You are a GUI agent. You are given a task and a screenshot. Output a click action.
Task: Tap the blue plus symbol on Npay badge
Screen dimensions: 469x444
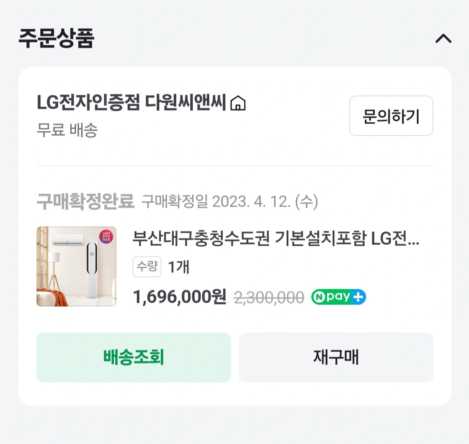(359, 297)
